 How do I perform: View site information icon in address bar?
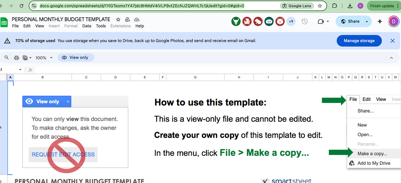click(34, 6)
